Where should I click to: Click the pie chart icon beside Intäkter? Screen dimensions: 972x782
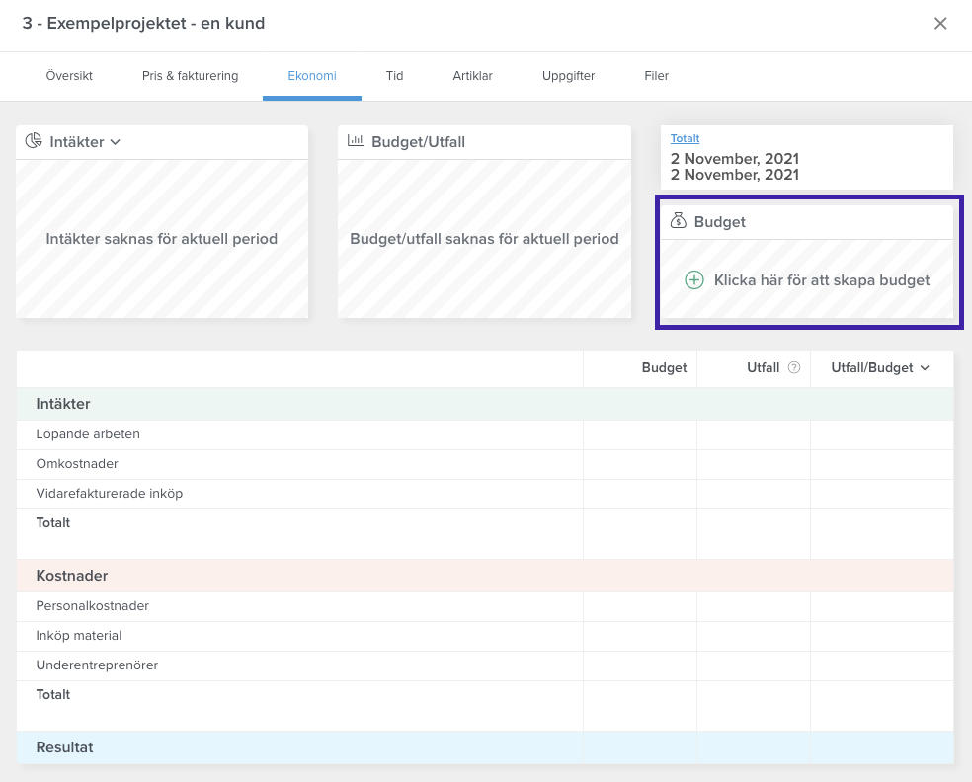[x=34, y=140]
